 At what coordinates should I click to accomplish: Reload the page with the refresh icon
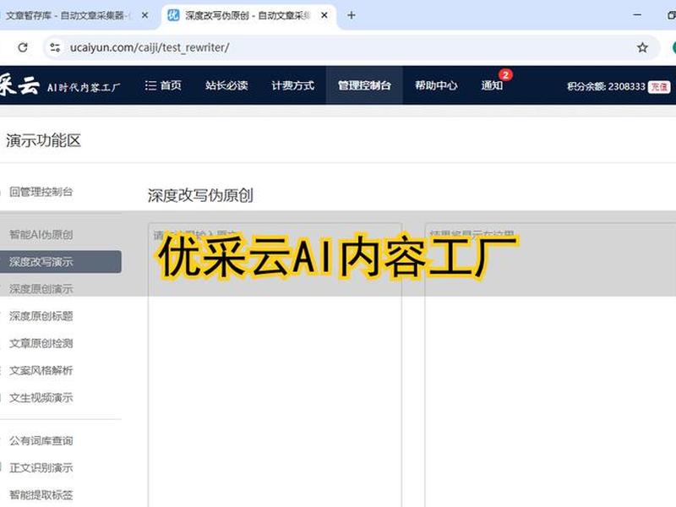click(x=23, y=47)
